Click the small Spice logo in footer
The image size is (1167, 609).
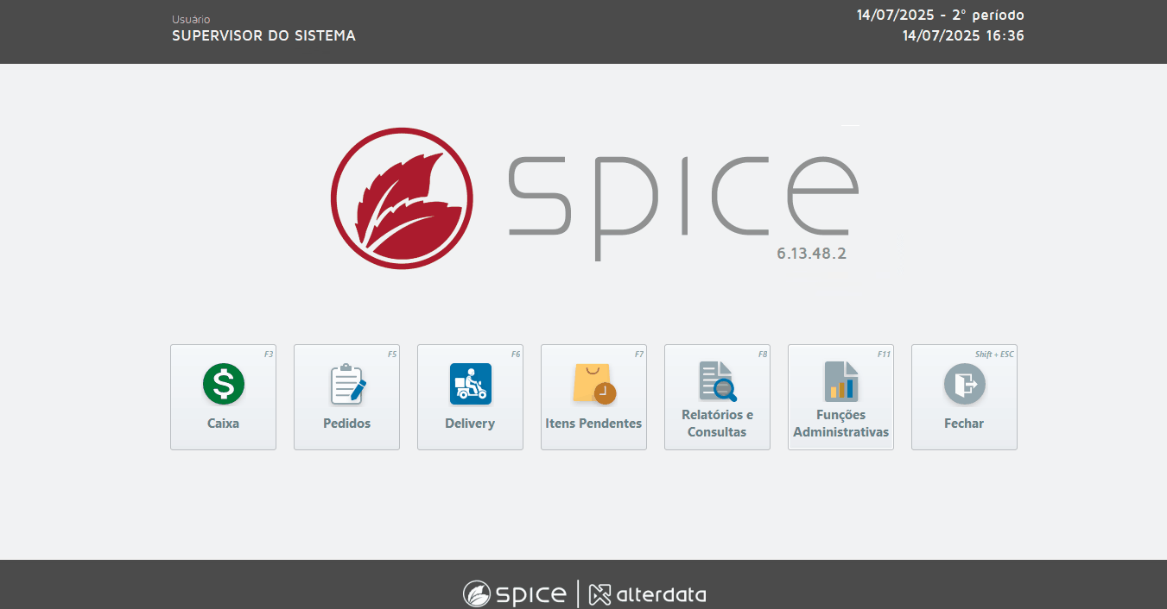[x=515, y=594]
